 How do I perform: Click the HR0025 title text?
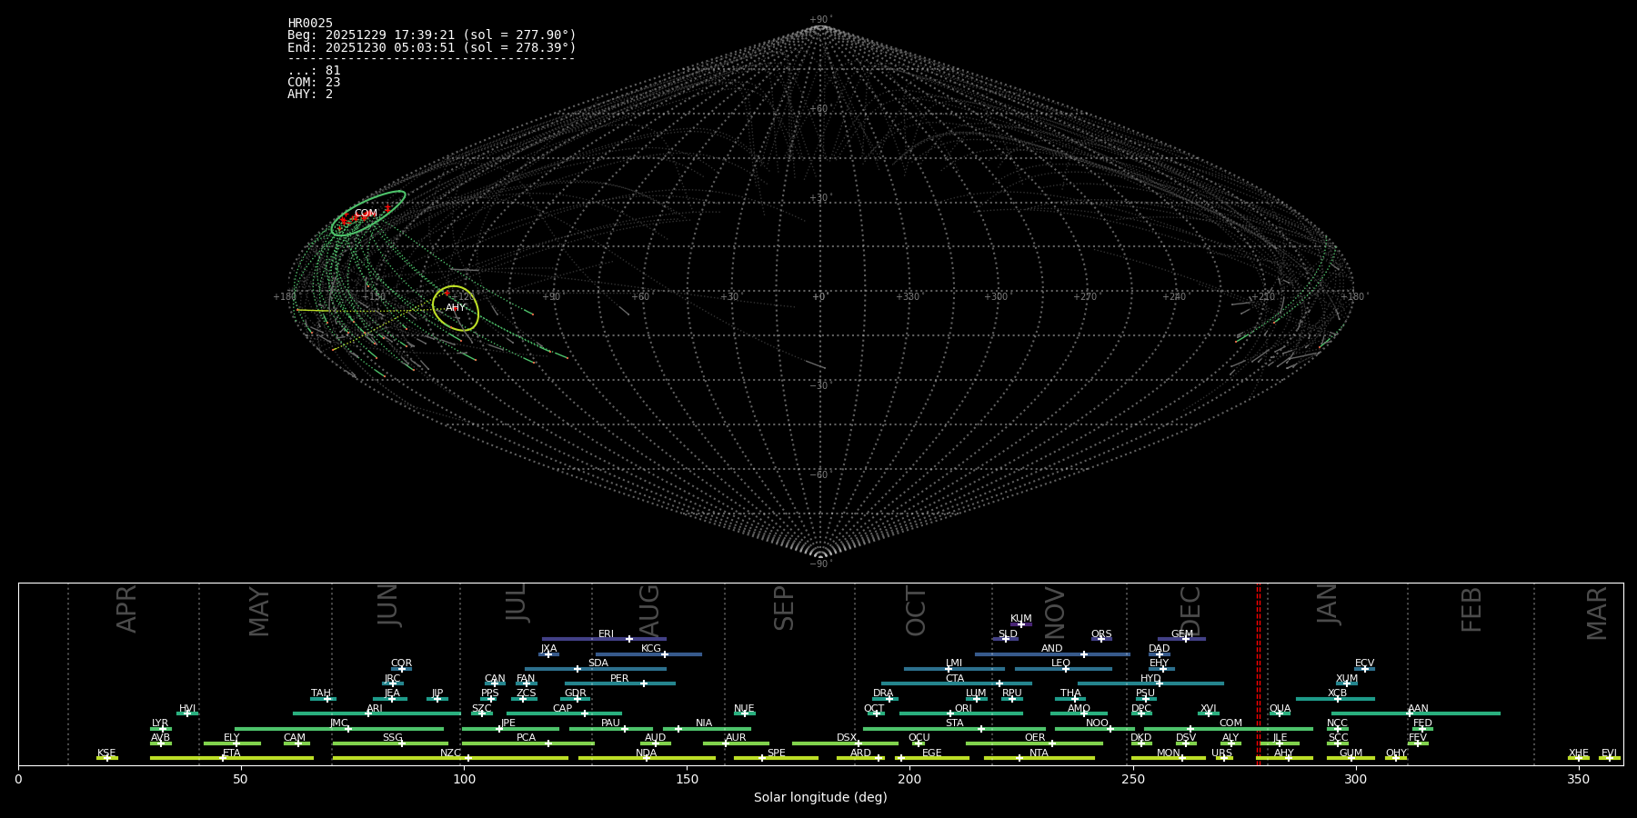click(310, 24)
